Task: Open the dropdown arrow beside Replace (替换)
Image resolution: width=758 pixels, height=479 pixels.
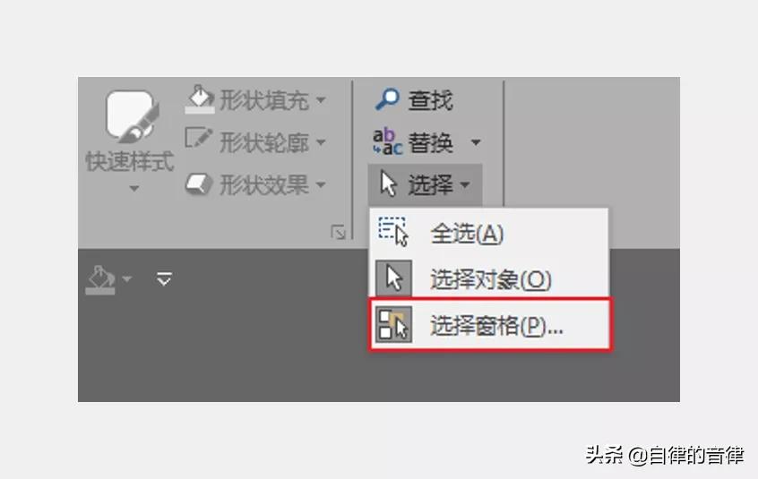Action: [x=476, y=142]
